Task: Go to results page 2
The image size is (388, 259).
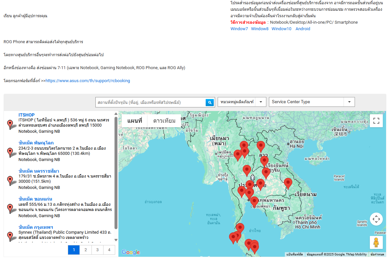Action: coord(85,250)
